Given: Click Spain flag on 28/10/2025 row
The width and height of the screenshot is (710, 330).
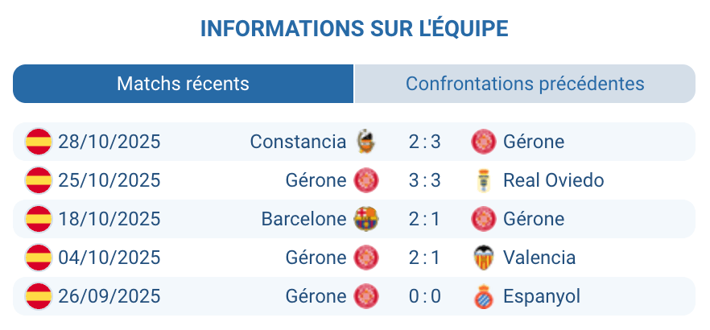Looking at the screenshot, I should [38, 142].
